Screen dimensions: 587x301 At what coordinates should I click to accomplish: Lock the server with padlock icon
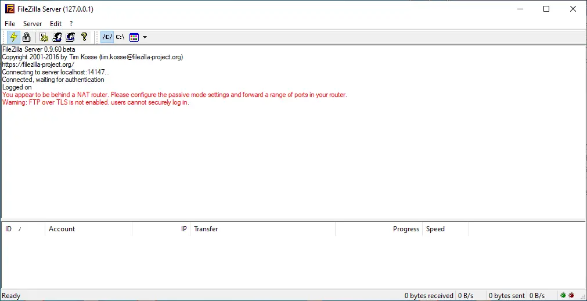coord(26,37)
